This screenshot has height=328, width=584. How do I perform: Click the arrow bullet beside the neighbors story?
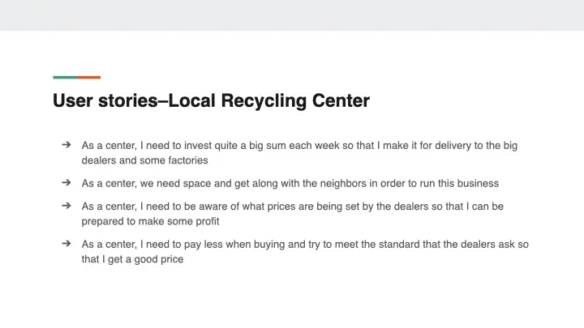point(66,183)
